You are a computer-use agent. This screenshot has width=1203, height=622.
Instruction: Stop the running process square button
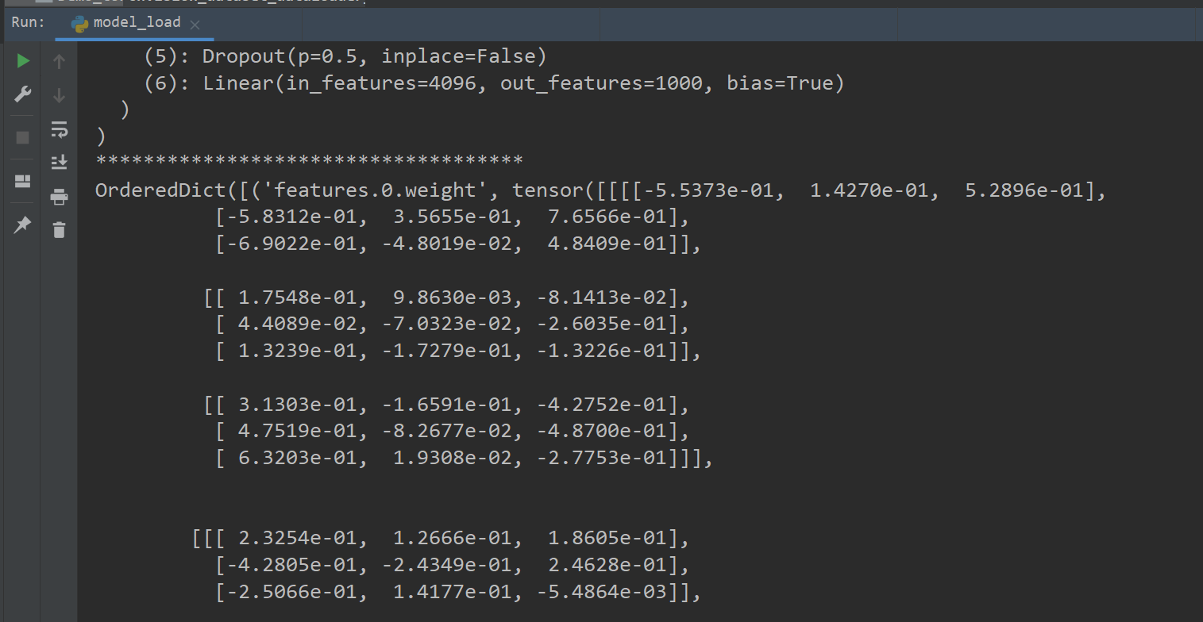click(23, 137)
